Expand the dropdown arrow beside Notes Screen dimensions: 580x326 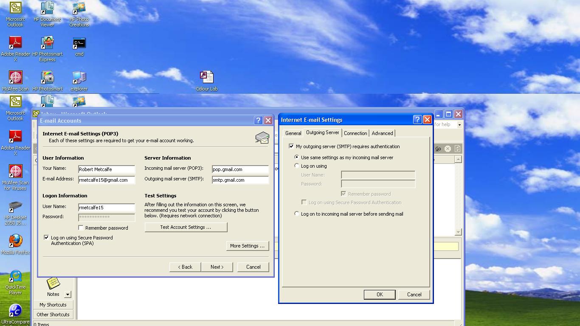click(68, 294)
